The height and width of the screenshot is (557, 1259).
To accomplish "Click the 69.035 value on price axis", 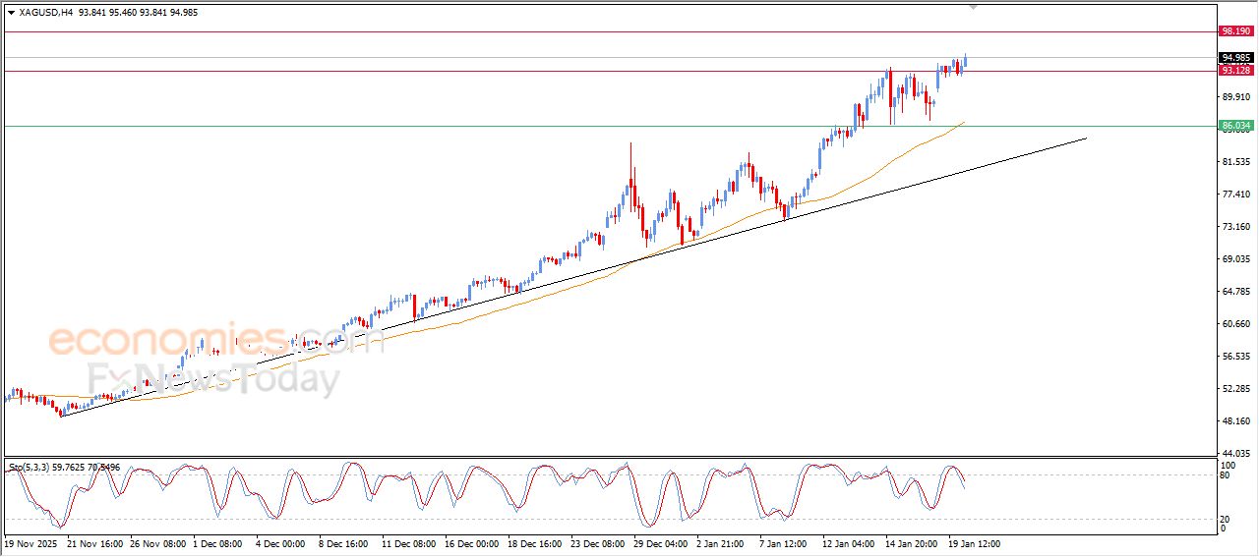I will (1235, 259).
